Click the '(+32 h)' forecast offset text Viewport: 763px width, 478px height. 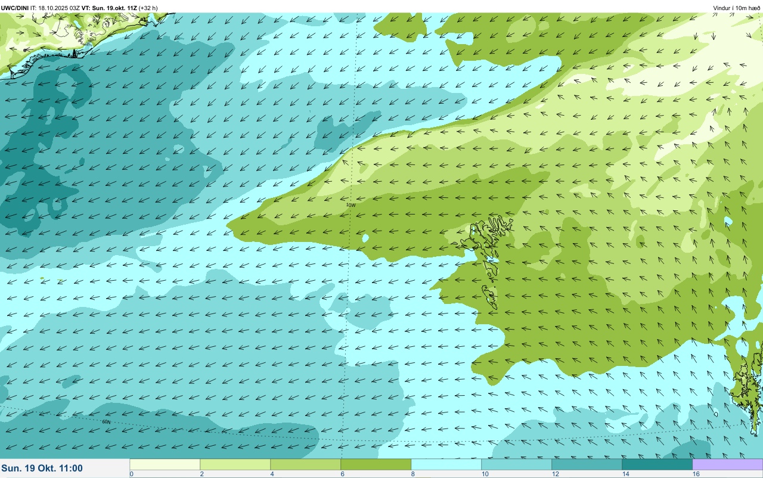(148, 8)
